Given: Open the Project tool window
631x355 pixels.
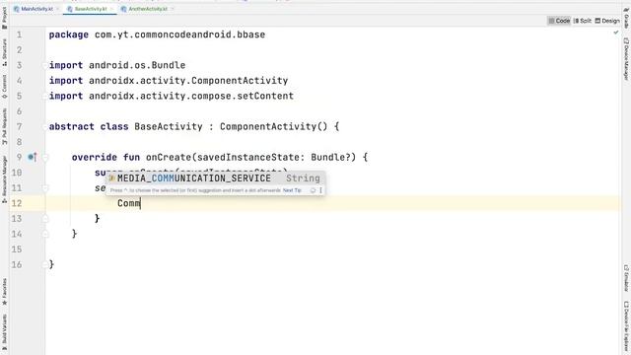Looking at the screenshot, I should [x=4, y=18].
